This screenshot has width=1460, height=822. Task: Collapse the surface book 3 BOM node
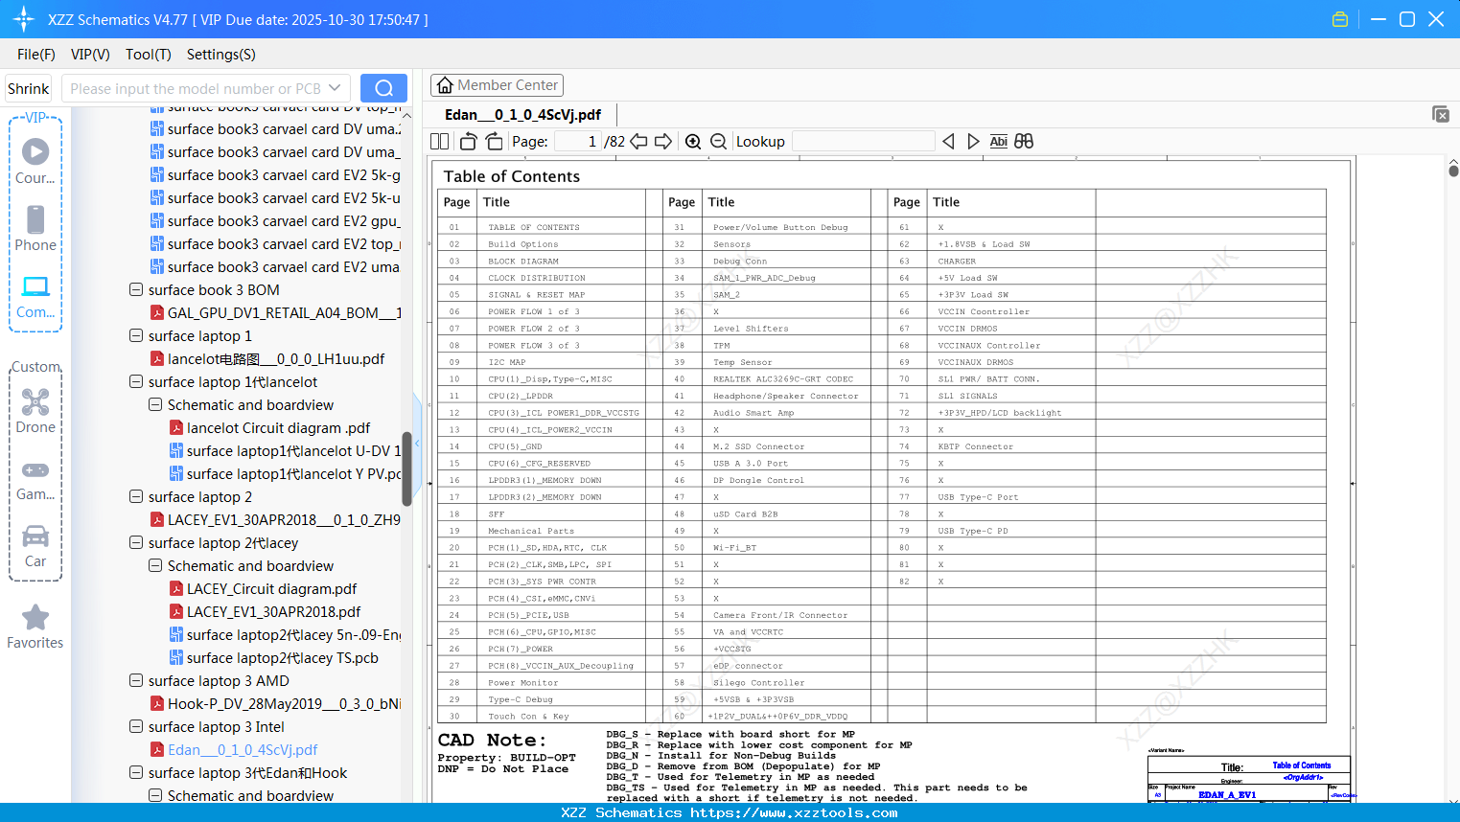click(136, 289)
